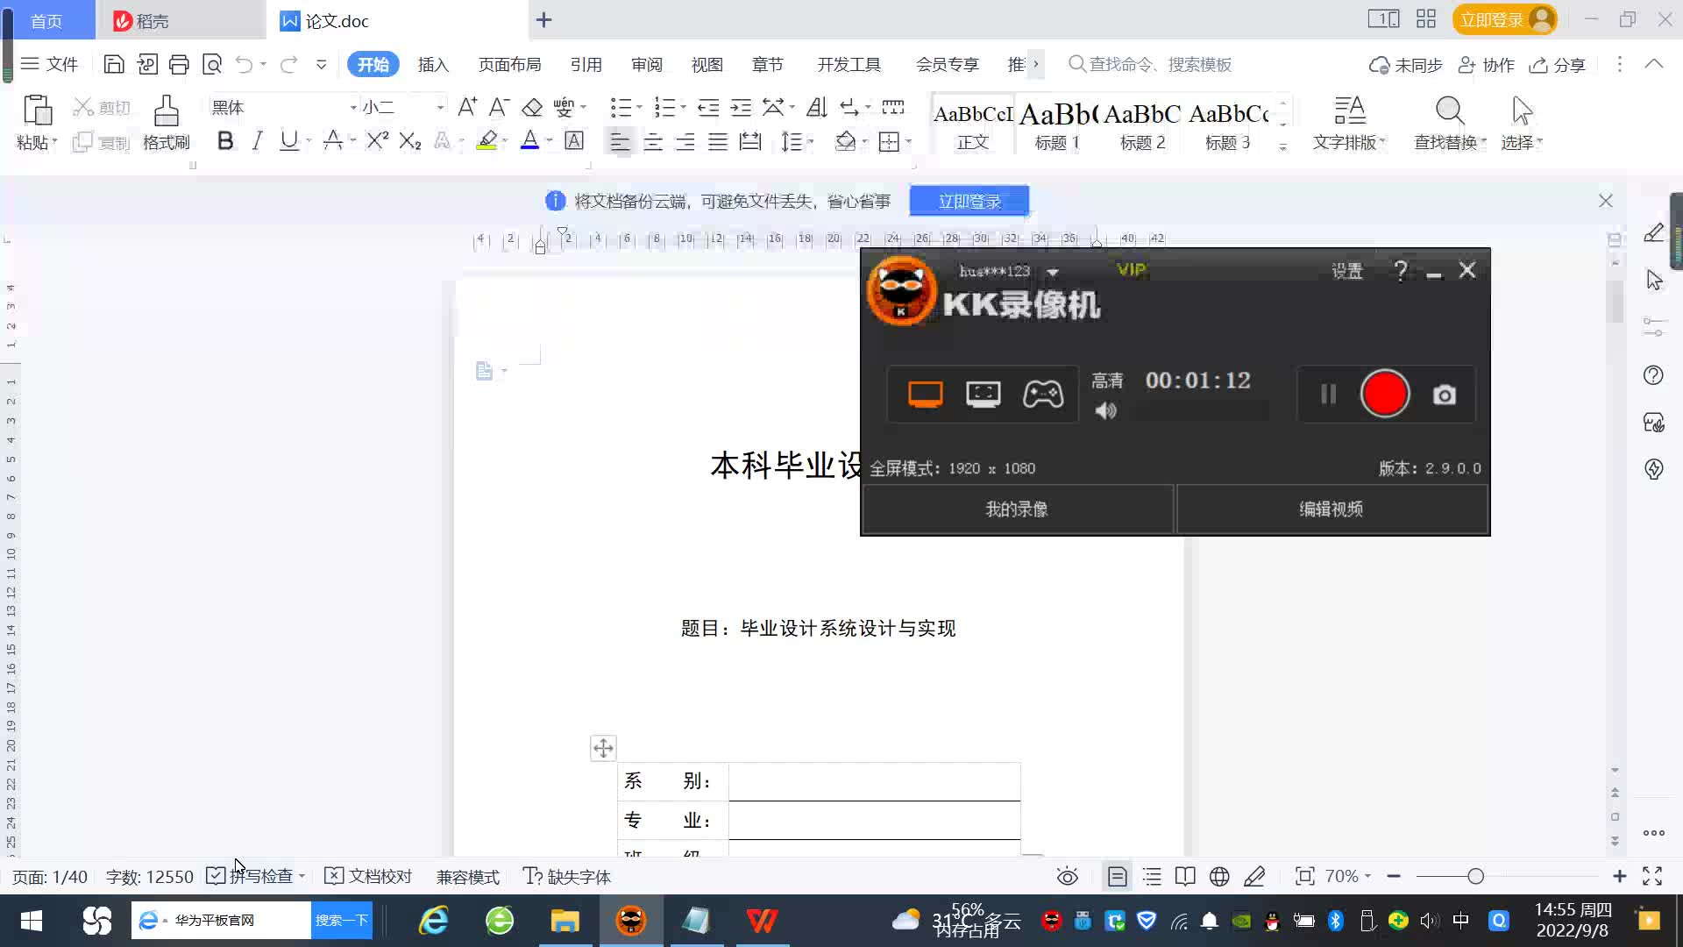Expand more ribbon tabs arrow
The image size is (1683, 947).
pyautogui.click(x=1036, y=64)
